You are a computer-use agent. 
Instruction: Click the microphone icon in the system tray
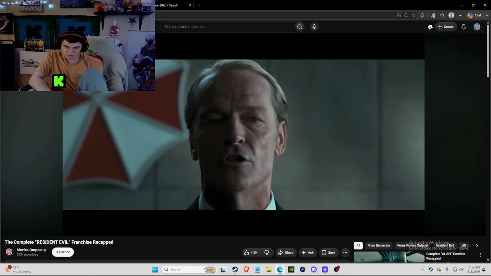[x=447, y=269]
